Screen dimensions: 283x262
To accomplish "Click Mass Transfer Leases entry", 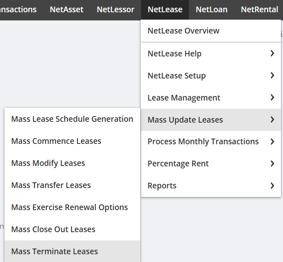I will pyautogui.click(x=51, y=185).
